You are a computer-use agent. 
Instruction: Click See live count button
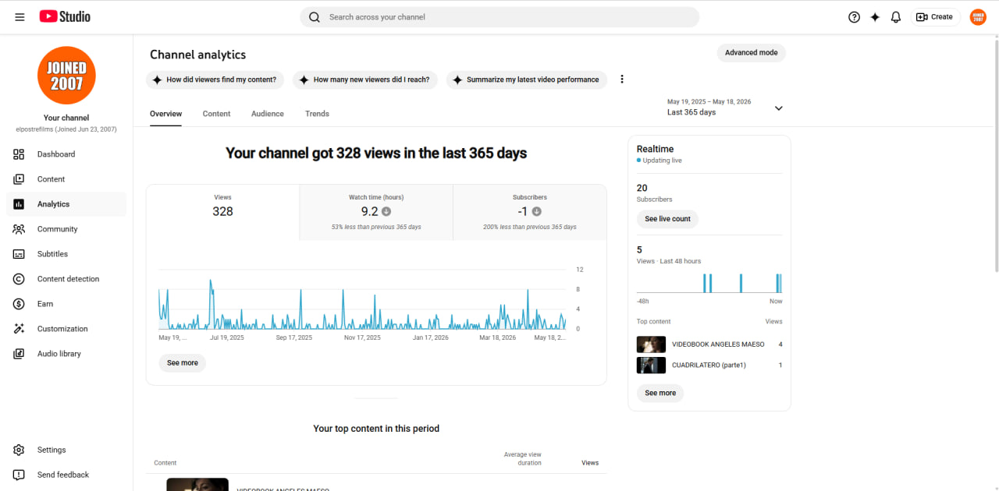tap(667, 219)
